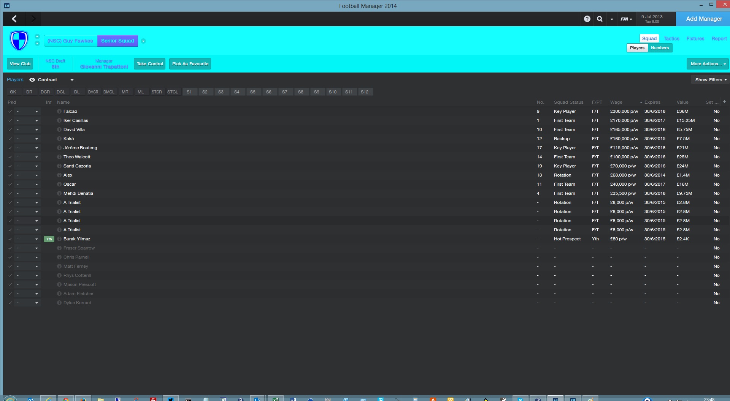
Task: Select the Numbers sub-tab
Action: [x=660, y=48]
